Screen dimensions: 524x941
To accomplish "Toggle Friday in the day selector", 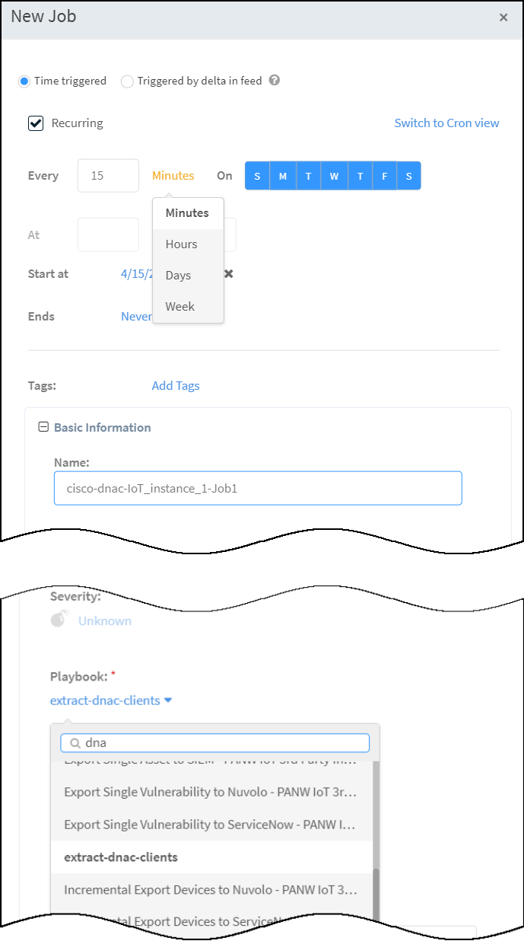I will tap(385, 176).
